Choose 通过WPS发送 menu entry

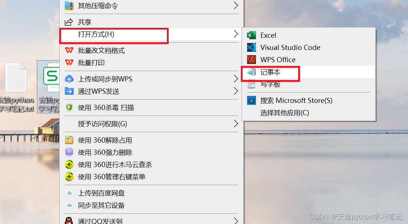(x=151, y=91)
